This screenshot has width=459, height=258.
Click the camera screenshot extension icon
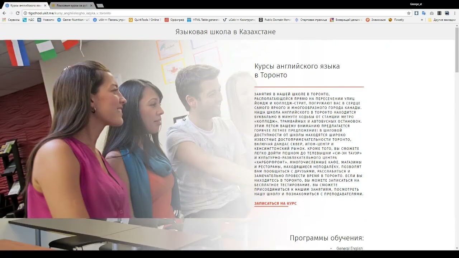pyautogui.click(x=432, y=13)
